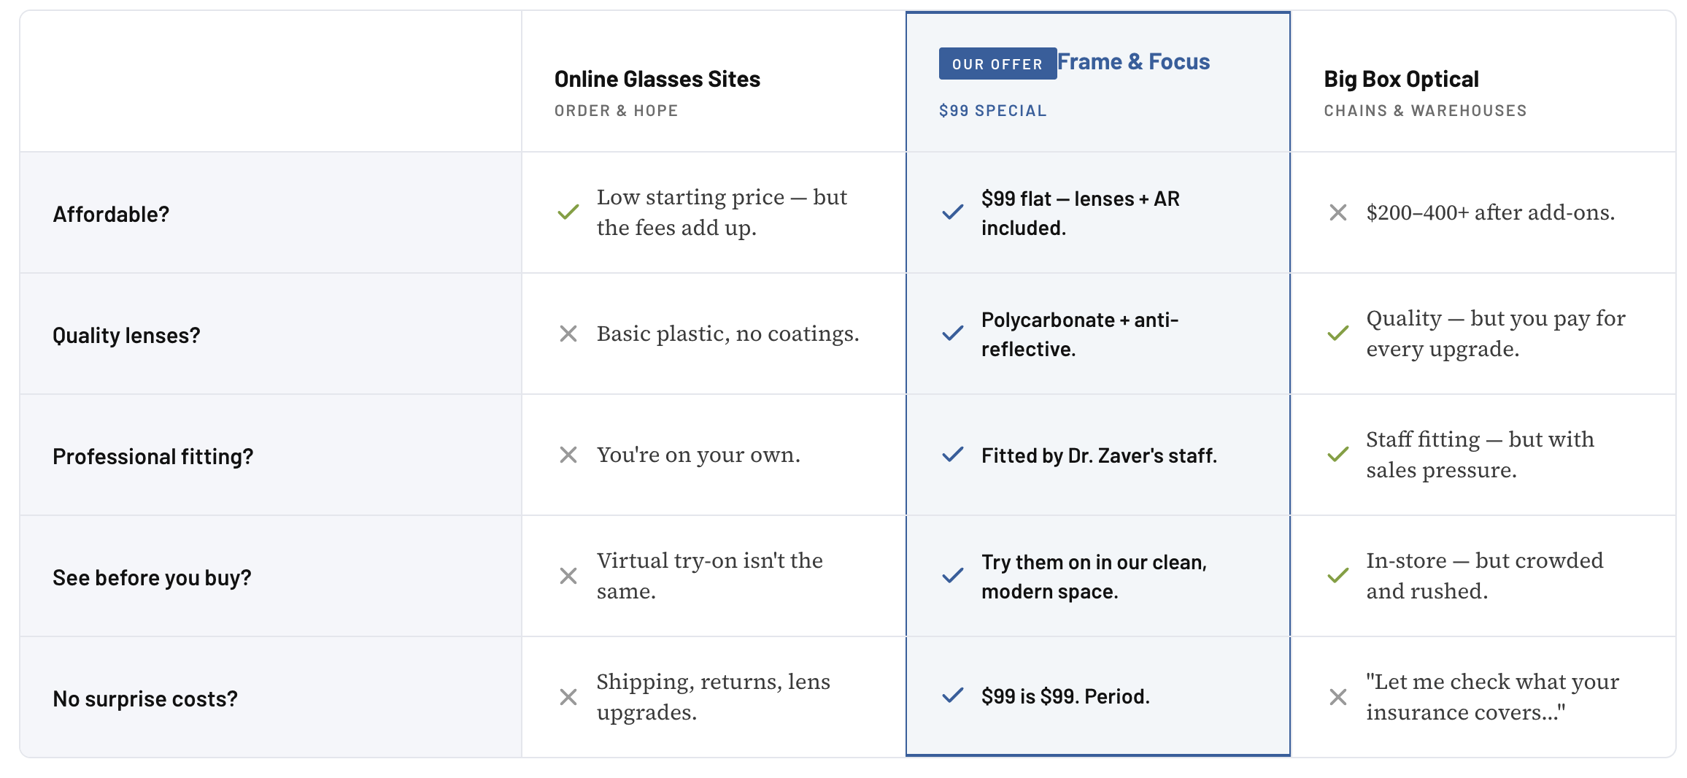
Task: Click the blue check beside Polycarbonate + anti-reflective
Action: (x=953, y=334)
